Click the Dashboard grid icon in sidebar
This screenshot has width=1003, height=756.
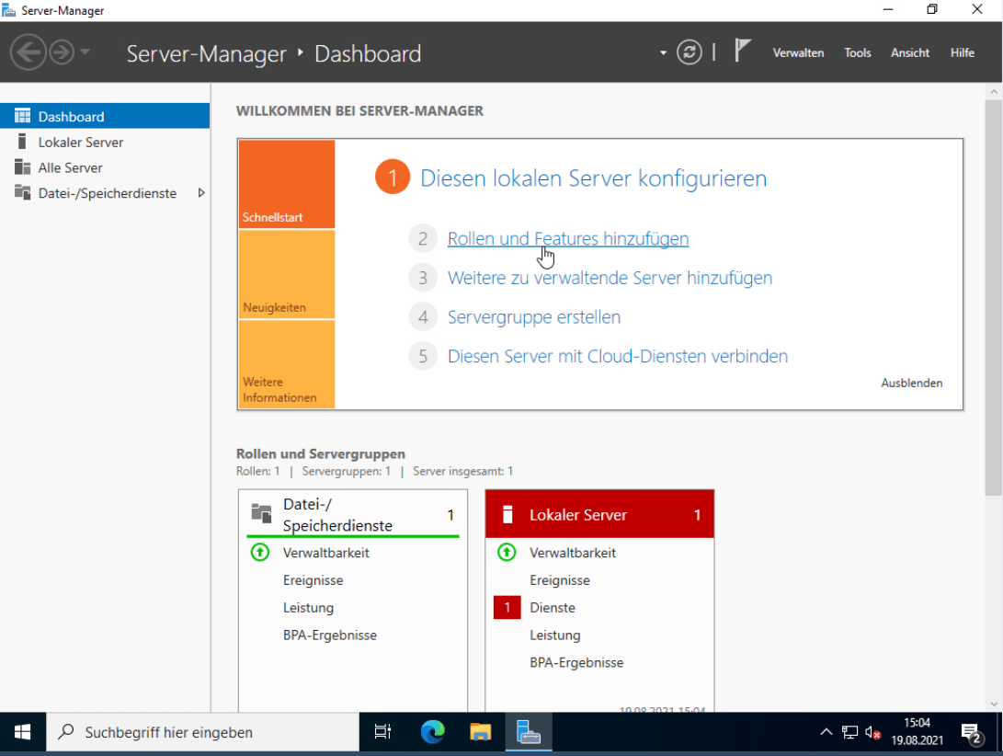pos(22,116)
